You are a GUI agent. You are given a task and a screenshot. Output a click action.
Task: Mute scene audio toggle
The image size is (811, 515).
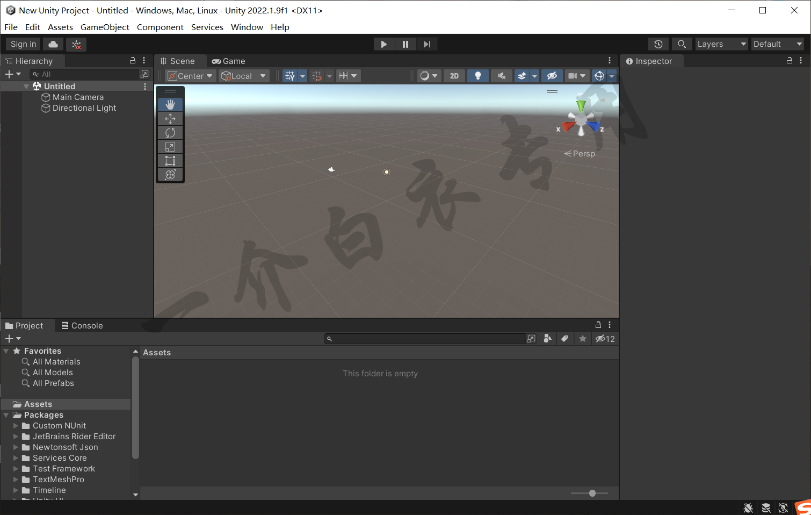[501, 76]
